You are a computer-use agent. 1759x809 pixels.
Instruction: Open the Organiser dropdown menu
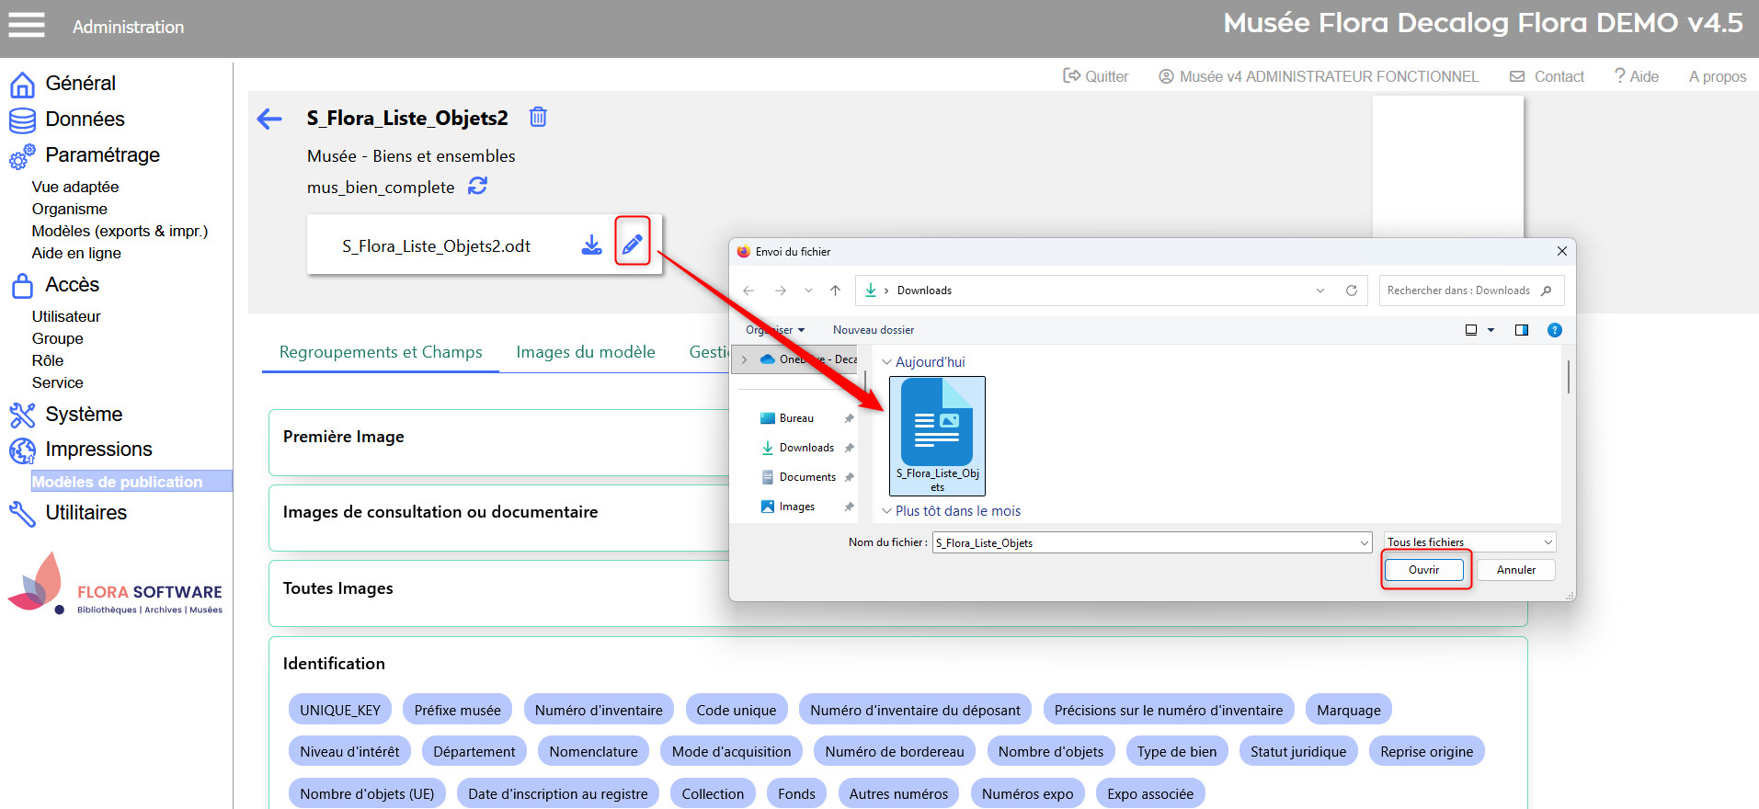775,330
